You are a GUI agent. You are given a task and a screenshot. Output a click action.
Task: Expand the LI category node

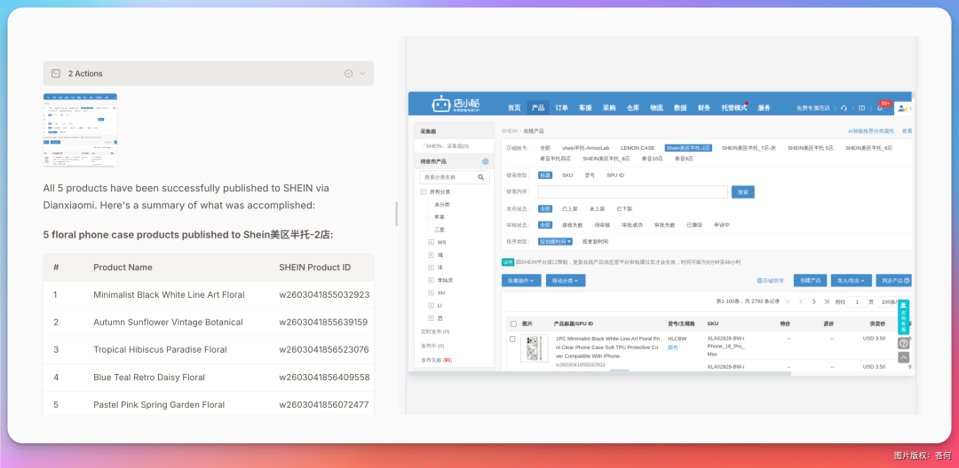[x=432, y=305]
